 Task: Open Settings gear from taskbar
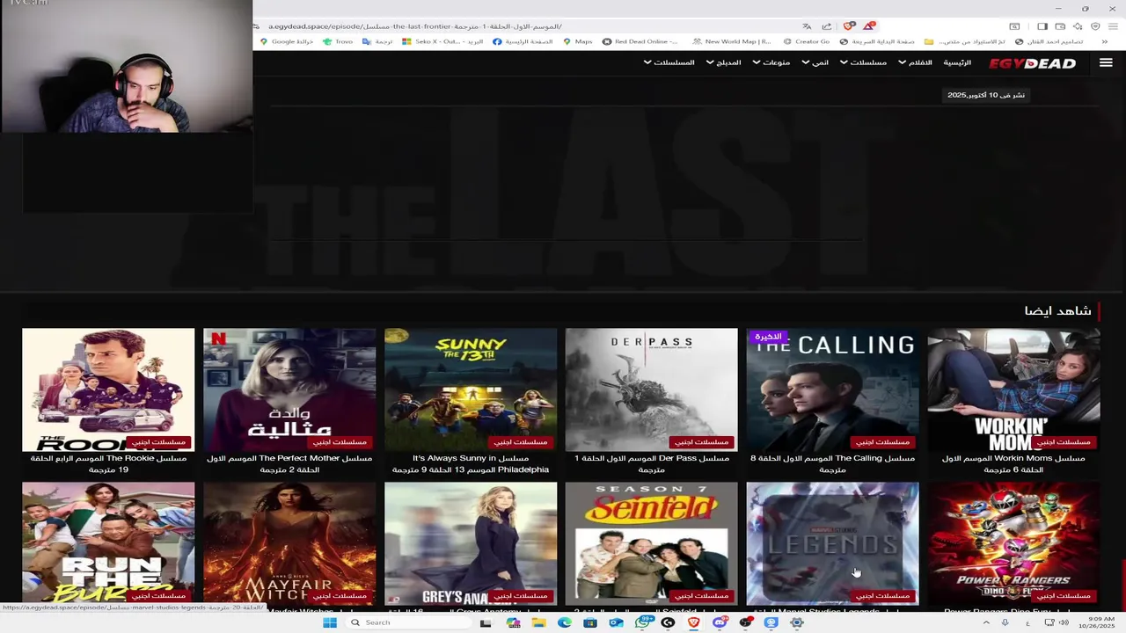pos(797,622)
